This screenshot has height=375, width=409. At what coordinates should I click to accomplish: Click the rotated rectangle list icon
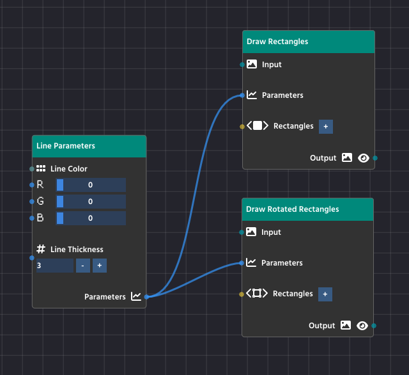[257, 294]
